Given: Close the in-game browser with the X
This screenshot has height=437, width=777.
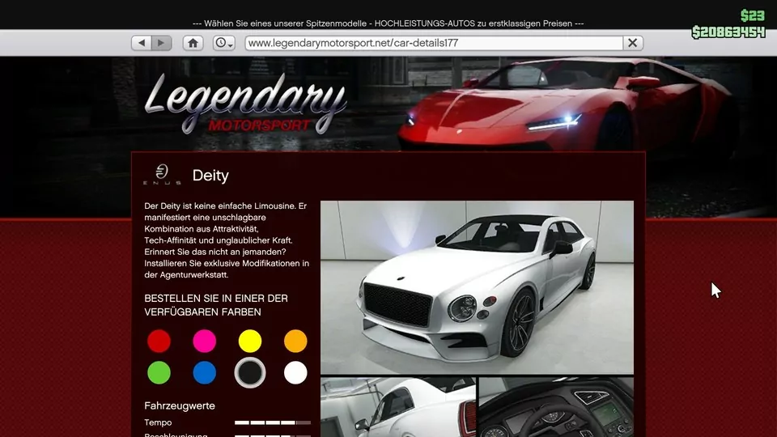Looking at the screenshot, I should tap(633, 43).
